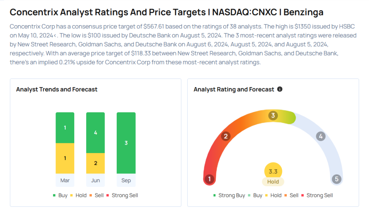Select the Sep label on trends chart

[x=126, y=180]
